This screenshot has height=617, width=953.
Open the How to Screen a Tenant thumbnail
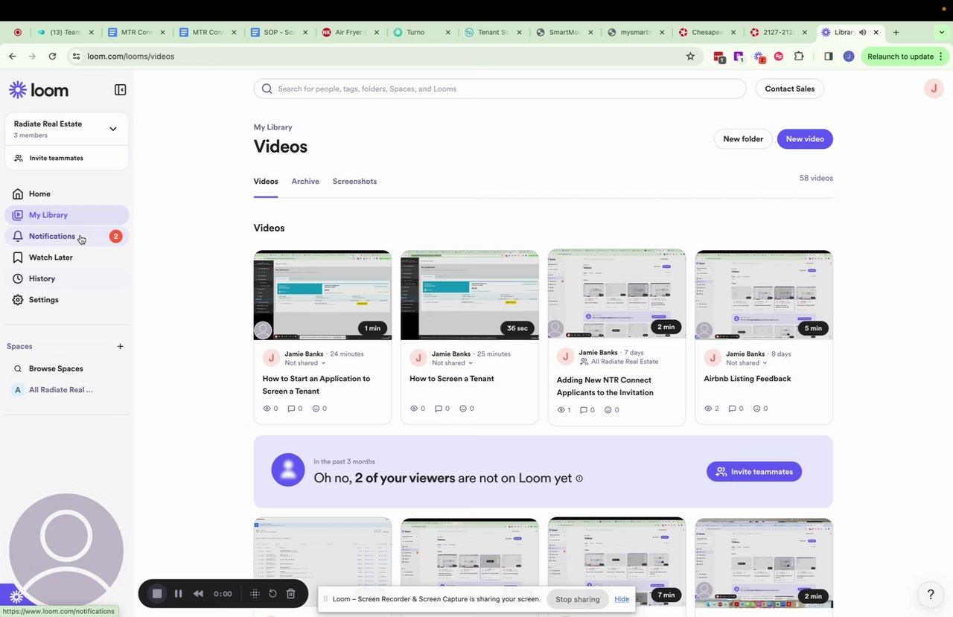[x=470, y=295]
